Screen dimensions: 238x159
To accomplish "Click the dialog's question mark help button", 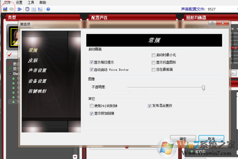I will click(212, 23).
